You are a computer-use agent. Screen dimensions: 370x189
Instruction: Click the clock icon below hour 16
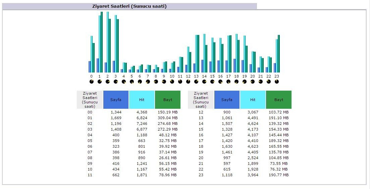point(220,82)
